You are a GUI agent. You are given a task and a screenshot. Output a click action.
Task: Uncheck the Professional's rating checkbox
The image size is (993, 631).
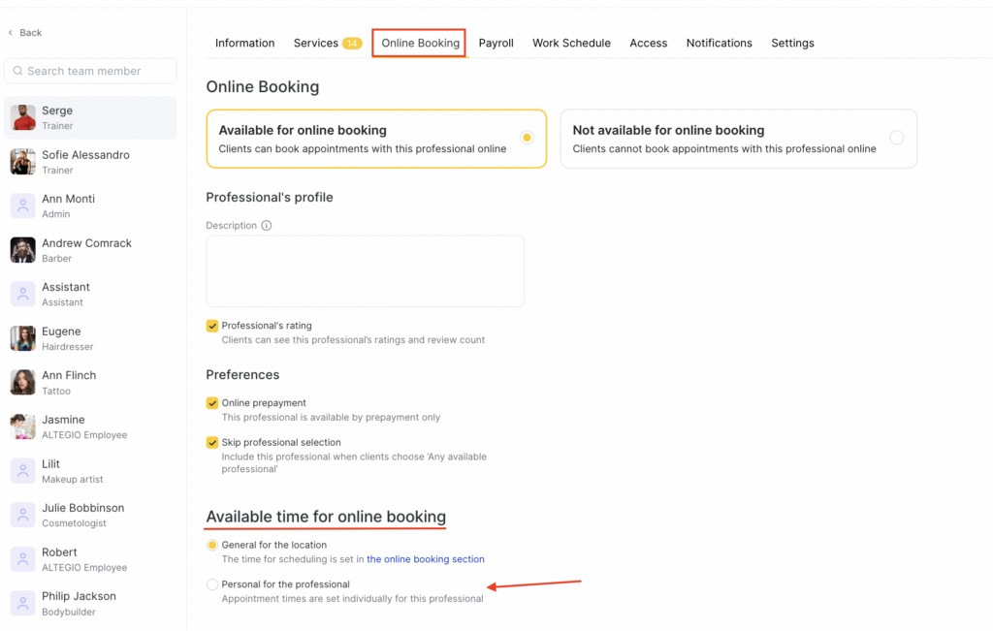click(x=212, y=326)
